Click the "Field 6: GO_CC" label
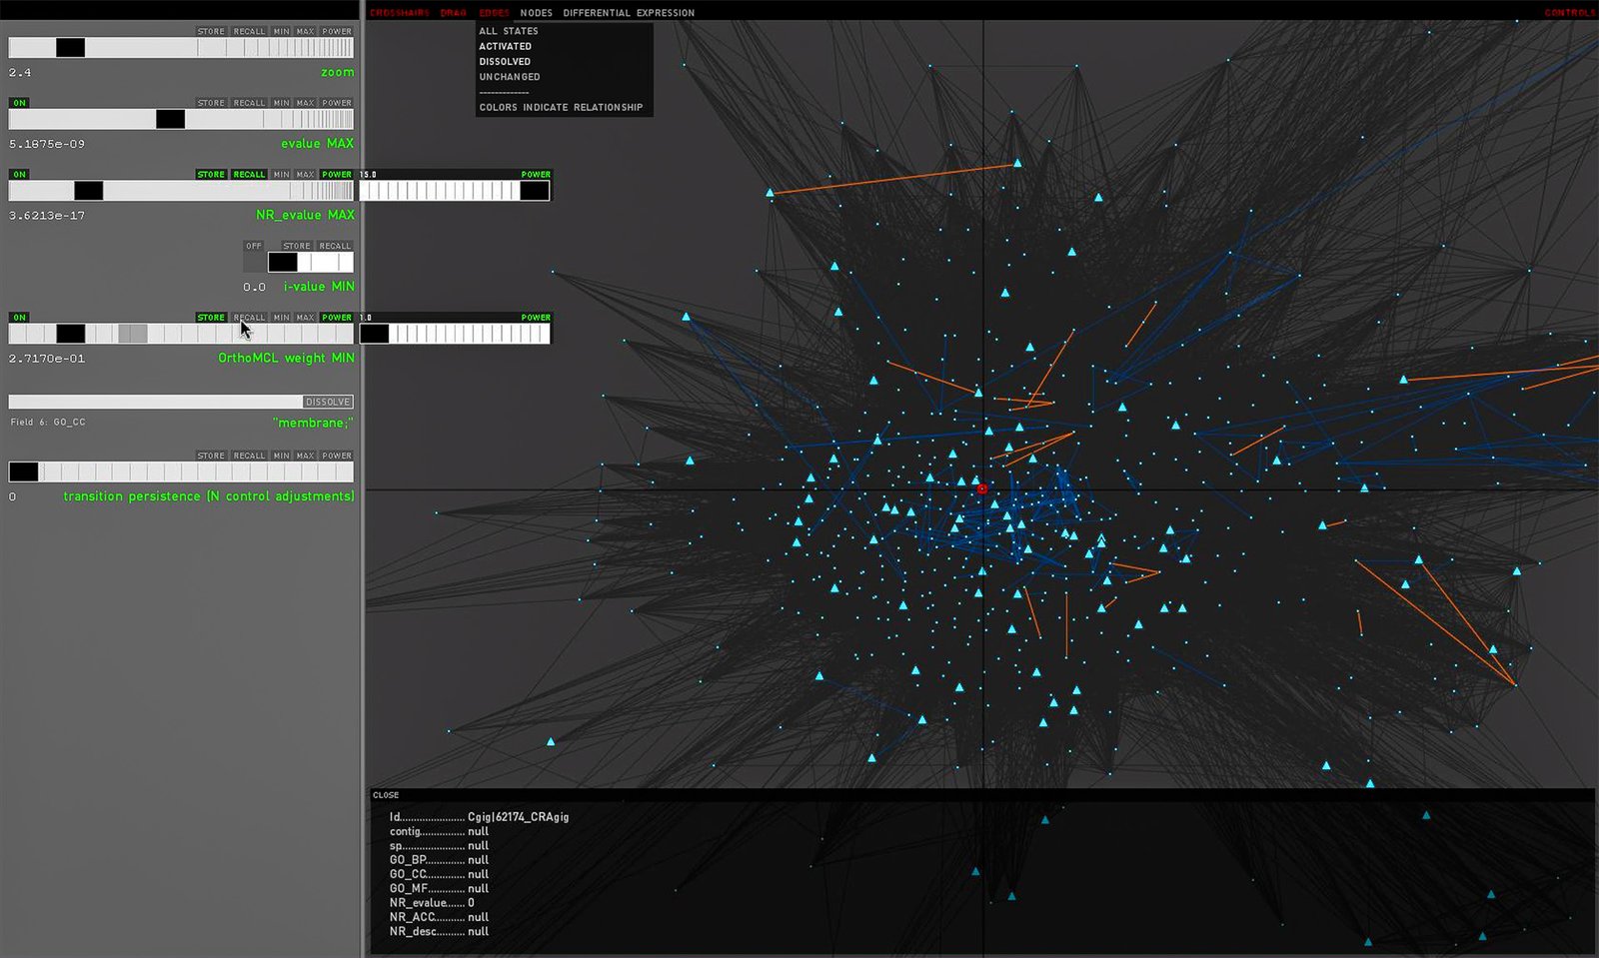 [x=48, y=423]
